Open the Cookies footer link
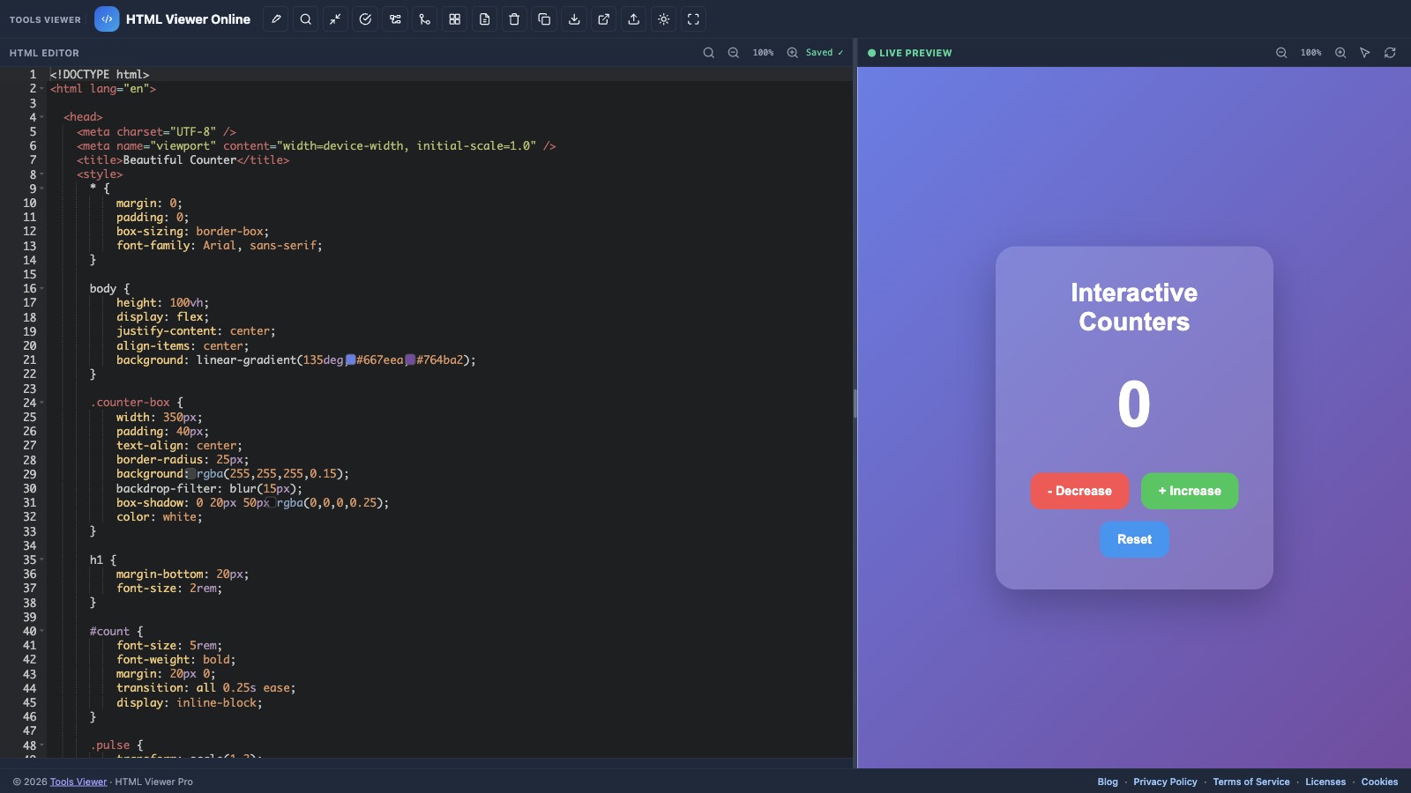The height and width of the screenshot is (793, 1411). coord(1379,782)
